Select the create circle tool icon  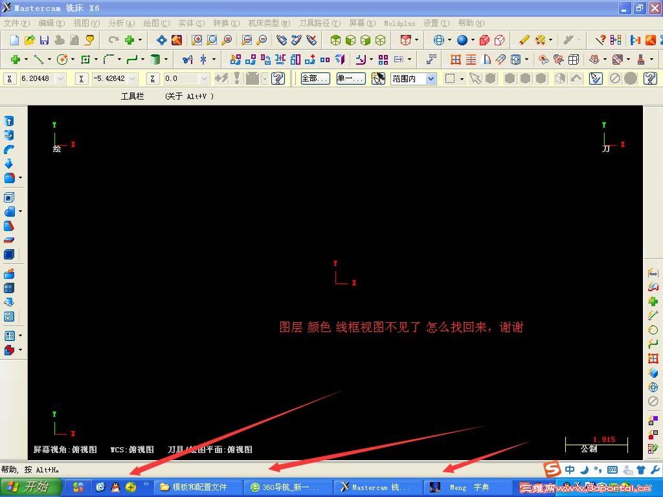point(62,60)
